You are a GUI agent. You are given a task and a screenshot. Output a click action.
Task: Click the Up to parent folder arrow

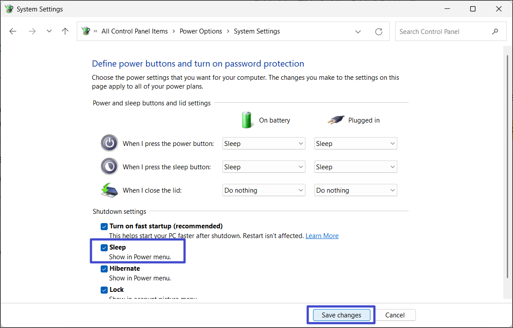[65, 31]
